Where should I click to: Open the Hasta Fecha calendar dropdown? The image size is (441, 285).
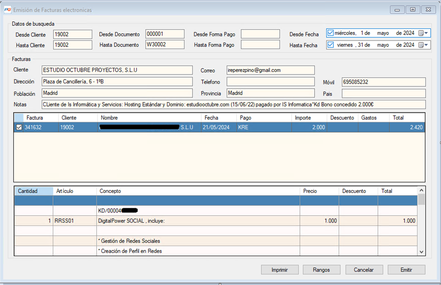[423, 45]
